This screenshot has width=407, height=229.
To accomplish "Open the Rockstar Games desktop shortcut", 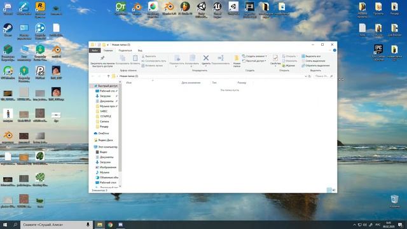I will point(40,10).
